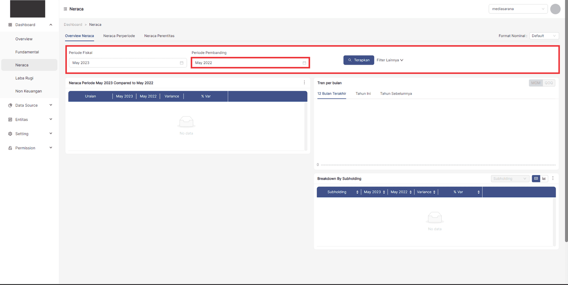The image size is (568, 285).
Task: Switch Breakdown to table view icon
Action: pos(536,178)
